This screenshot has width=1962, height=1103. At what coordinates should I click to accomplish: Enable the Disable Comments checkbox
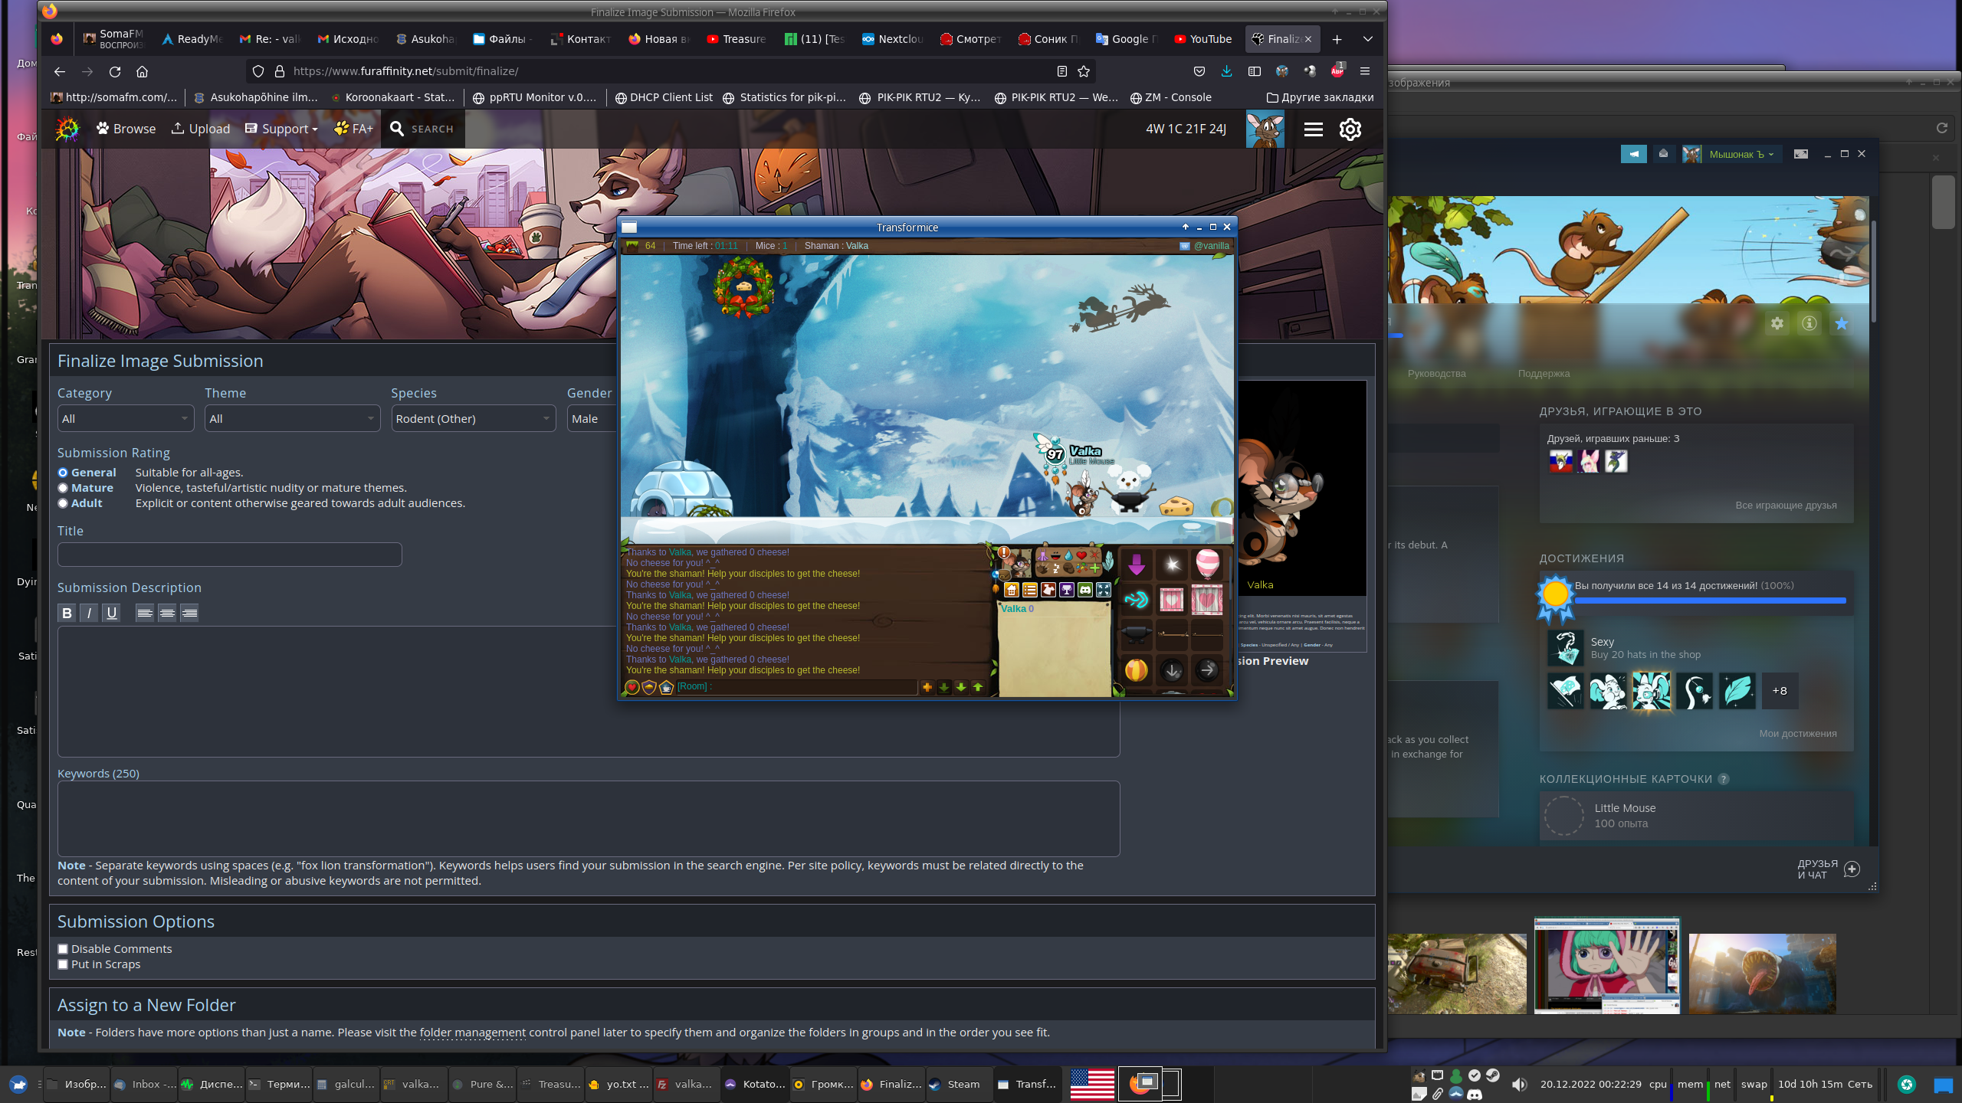63,949
